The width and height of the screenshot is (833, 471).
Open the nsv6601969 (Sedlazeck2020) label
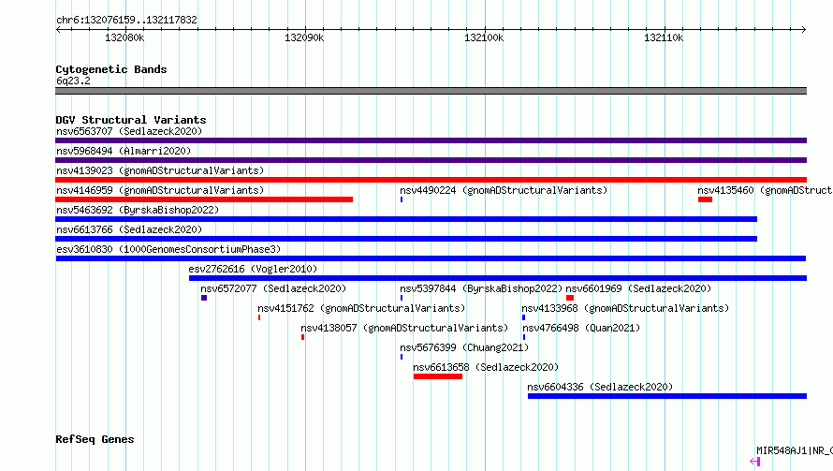click(638, 288)
